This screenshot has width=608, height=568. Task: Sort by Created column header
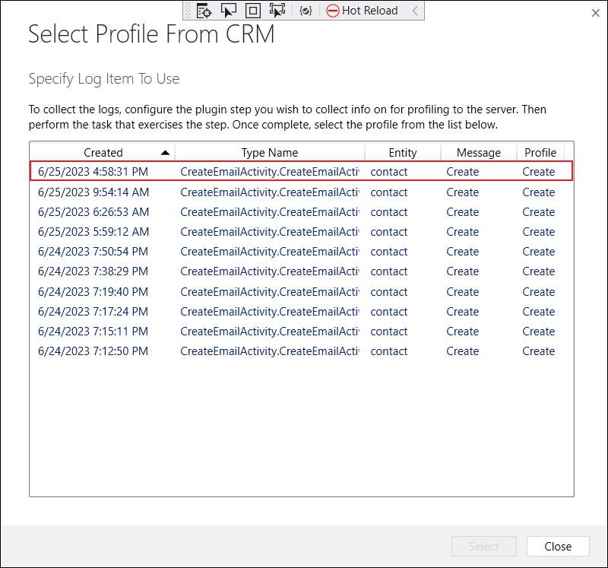click(x=103, y=153)
